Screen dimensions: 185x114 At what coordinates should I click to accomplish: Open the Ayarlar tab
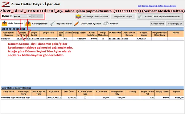coord(110,24)
